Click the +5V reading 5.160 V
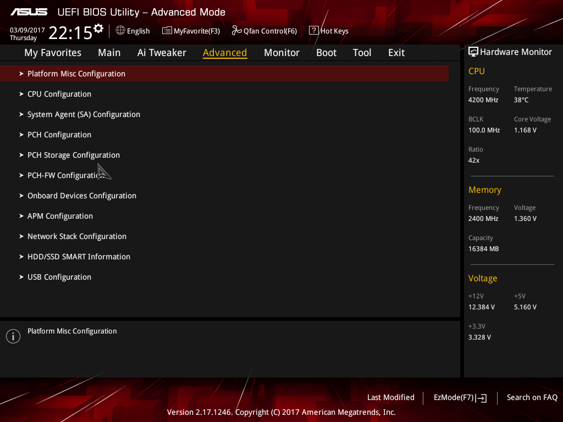Screen dimensions: 563x422 [x=525, y=307]
